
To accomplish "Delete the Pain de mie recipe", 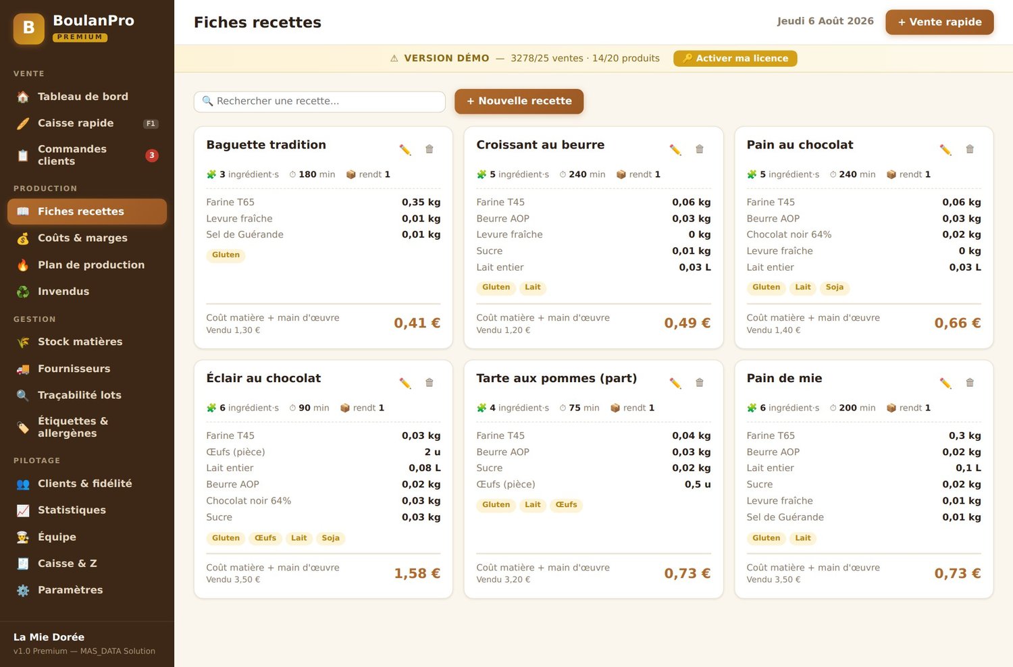I will 970,383.
